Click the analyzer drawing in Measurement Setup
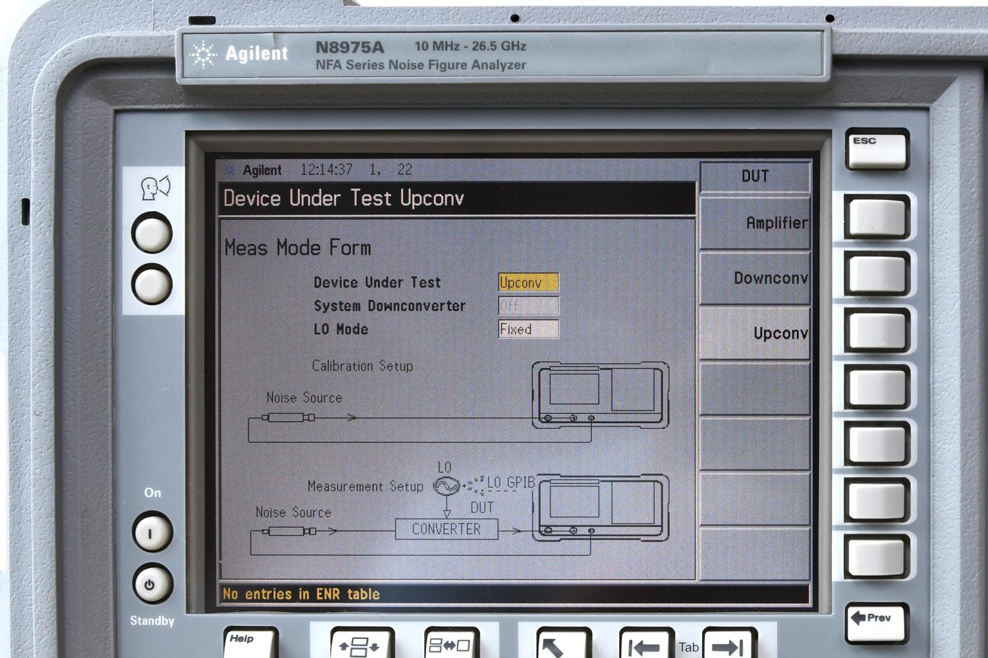Viewport: 988px width, 658px height. (x=600, y=509)
